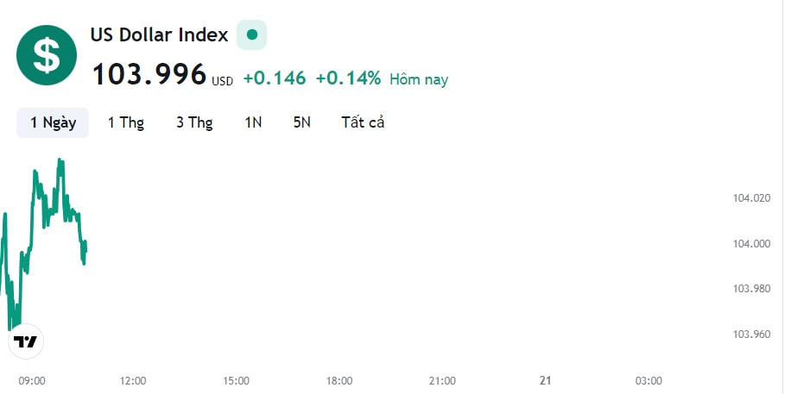Open the US Dollar Index title
The image size is (785, 394).
point(159,35)
